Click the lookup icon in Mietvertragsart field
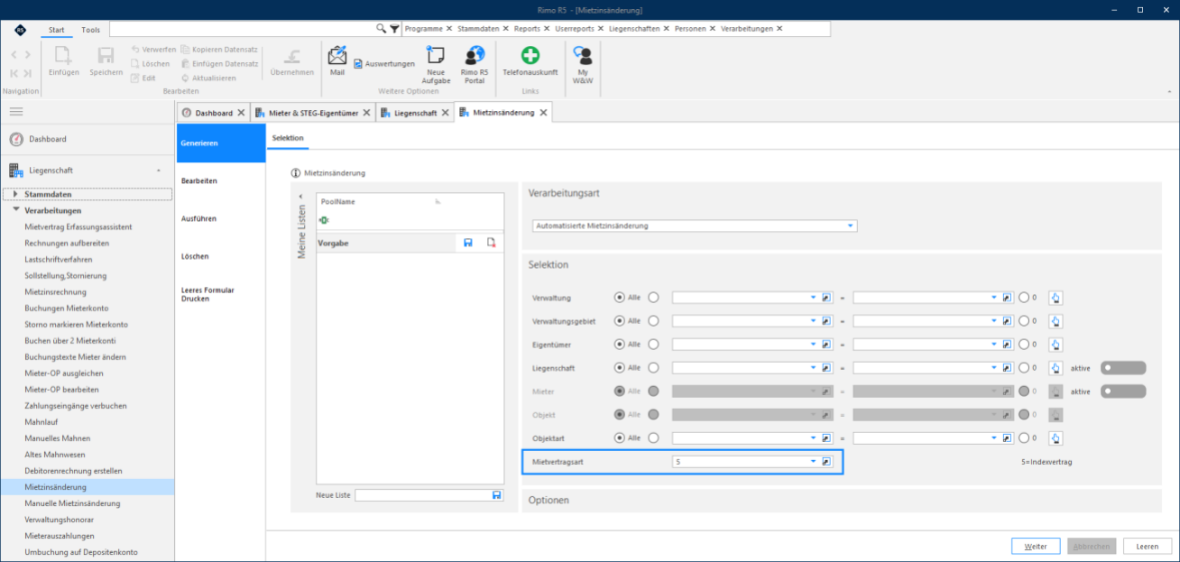The width and height of the screenshot is (1180, 562). [x=825, y=462]
